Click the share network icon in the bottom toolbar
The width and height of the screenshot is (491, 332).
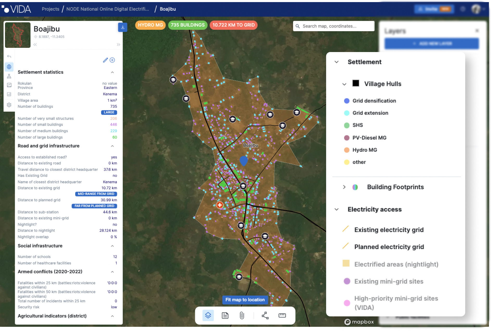(x=265, y=315)
